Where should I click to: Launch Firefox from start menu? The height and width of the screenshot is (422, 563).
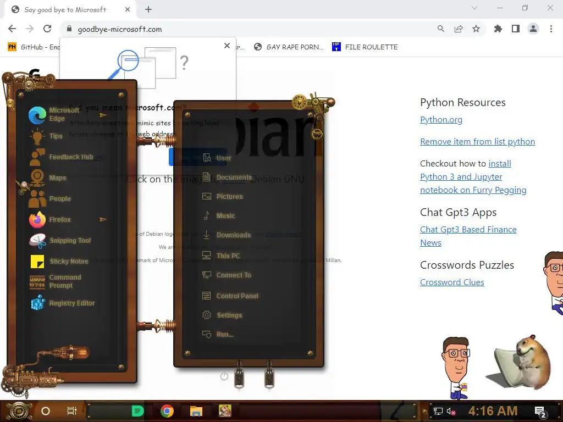coord(50,219)
